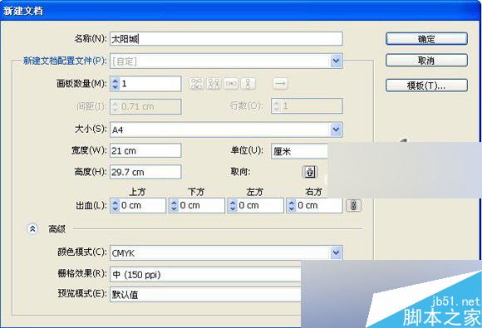
Task: Open the 大小 A4 dropdown
Action: point(226,130)
